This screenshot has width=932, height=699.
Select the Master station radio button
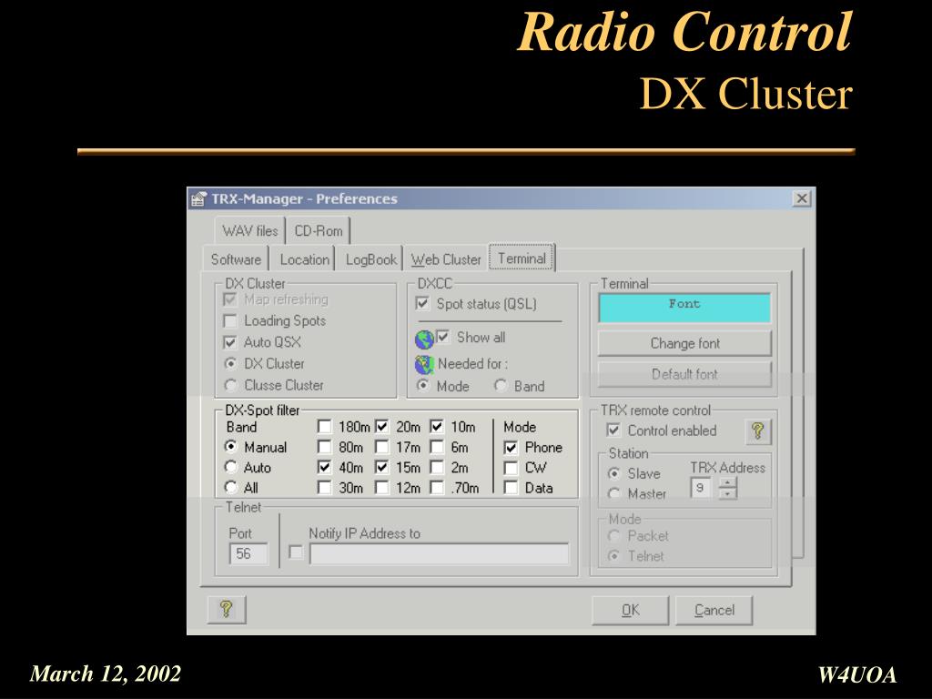[x=614, y=493]
